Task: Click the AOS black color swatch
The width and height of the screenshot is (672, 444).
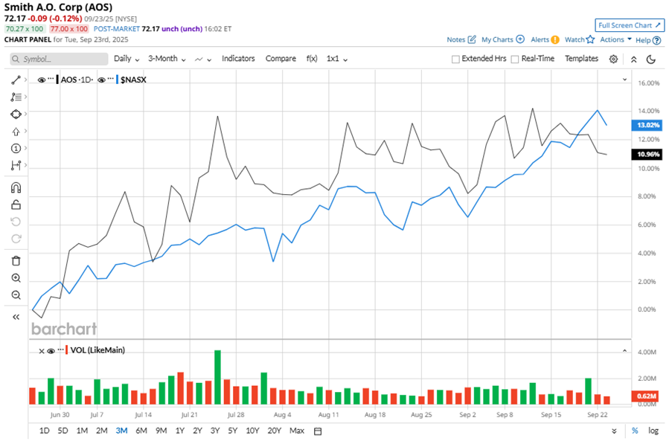Action: pyautogui.click(x=57, y=80)
